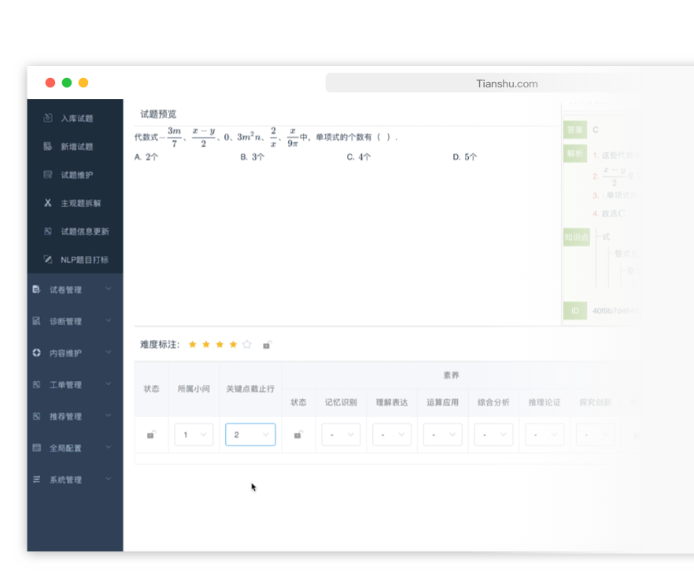Expand the 诊断管理 menu
The width and height of the screenshot is (694, 573).
pyautogui.click(x=75, y=321)
